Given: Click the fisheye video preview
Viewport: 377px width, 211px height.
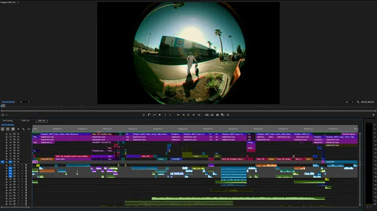Looking at the screenshot, I should (x=188, y=53).
